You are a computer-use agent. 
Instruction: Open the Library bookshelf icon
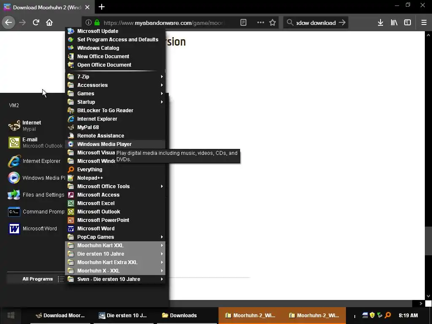tap(394, 22)
